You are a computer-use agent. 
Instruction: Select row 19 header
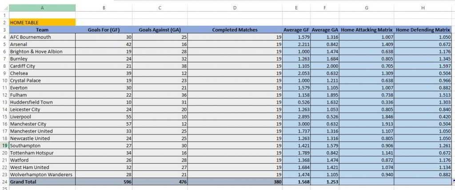point(4,146)
